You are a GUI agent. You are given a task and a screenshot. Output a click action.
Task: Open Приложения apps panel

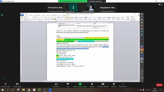tap(123, 85)
